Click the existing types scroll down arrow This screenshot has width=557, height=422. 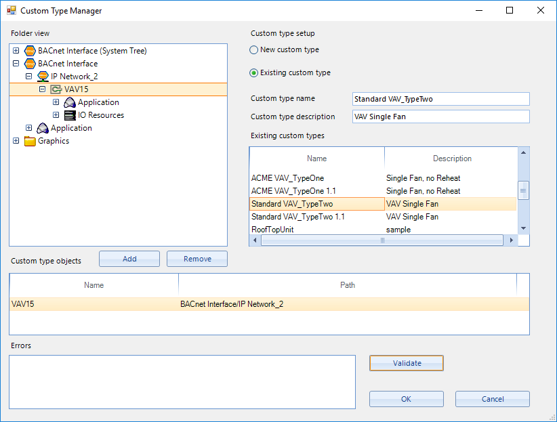click(x=523, y=228)
